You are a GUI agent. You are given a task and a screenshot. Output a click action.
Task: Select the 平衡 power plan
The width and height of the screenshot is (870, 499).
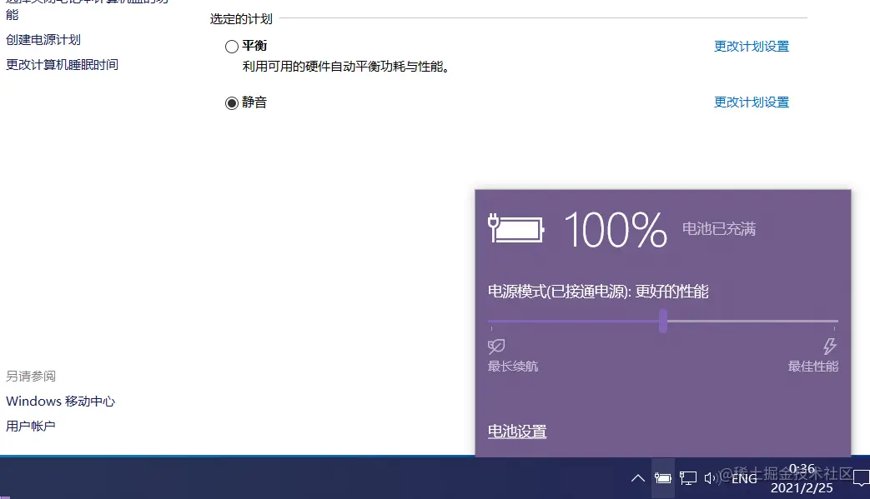pos(233,46)
